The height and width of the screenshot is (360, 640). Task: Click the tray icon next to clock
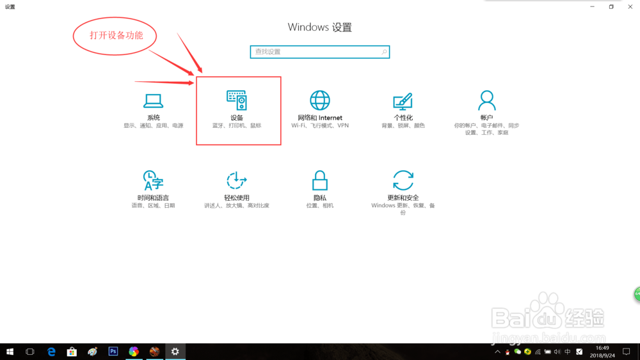[x=579, y=352]
